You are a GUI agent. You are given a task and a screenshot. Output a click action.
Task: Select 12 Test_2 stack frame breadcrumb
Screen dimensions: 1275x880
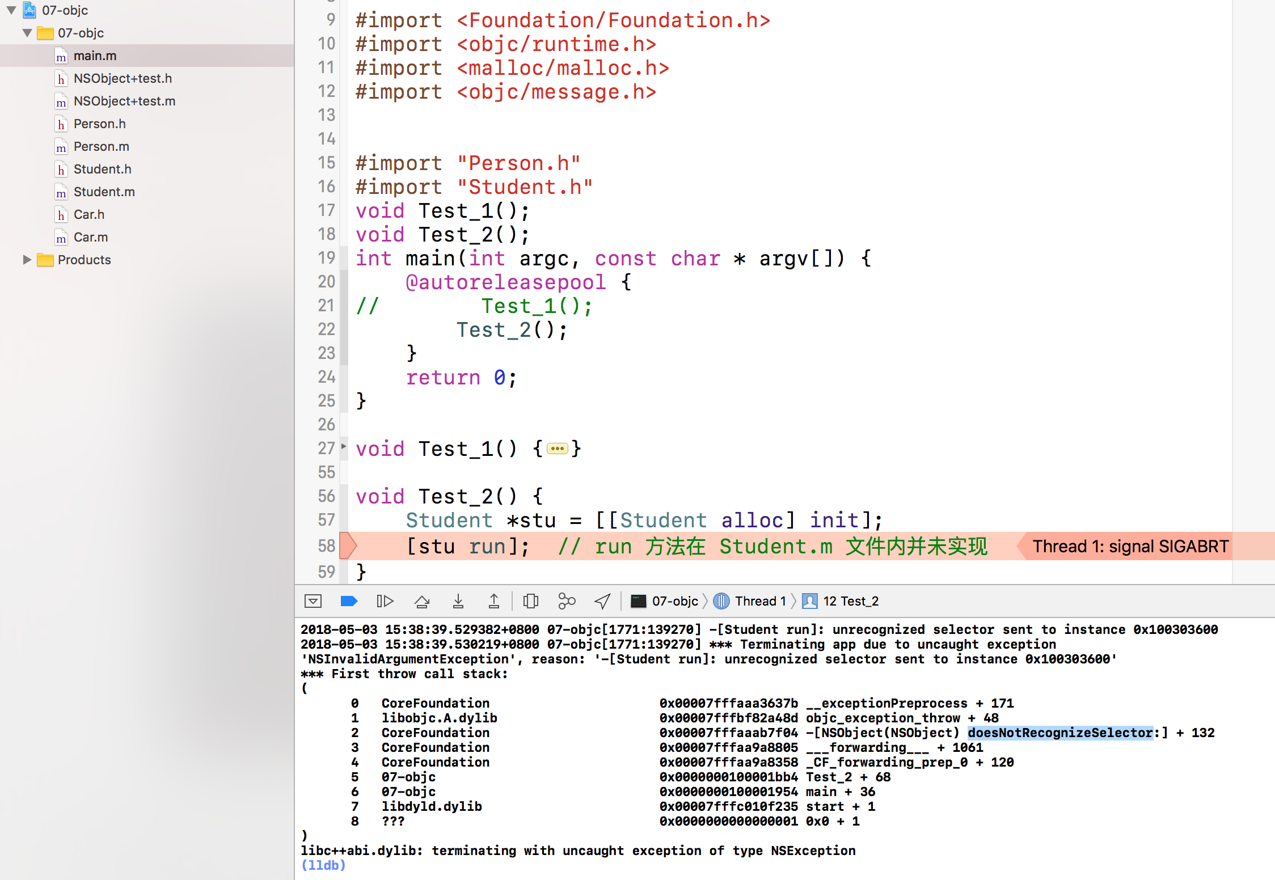point(850,601)
